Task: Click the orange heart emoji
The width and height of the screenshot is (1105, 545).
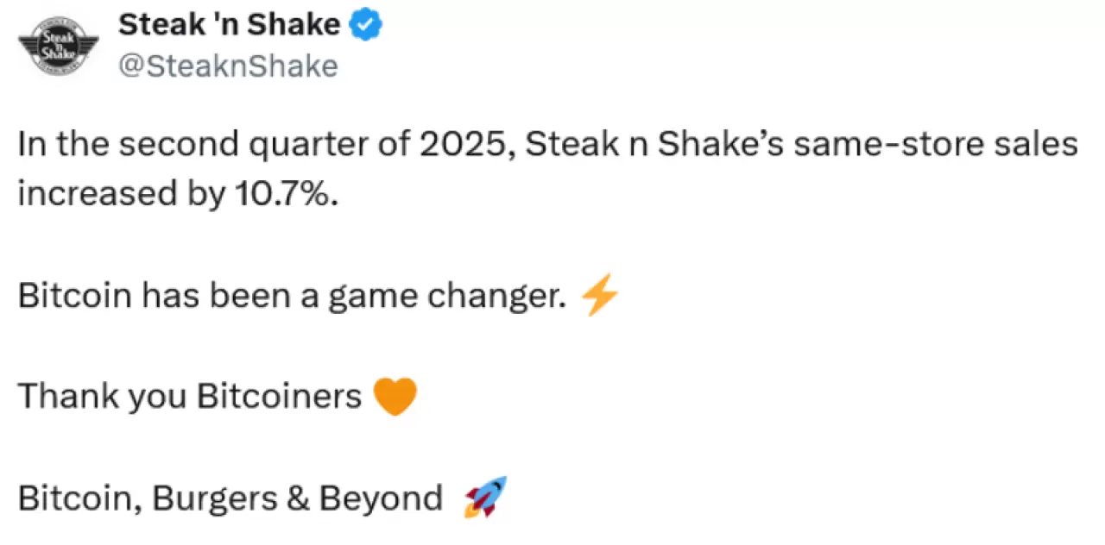Action: pyautogui.click(x=395, y=398)
